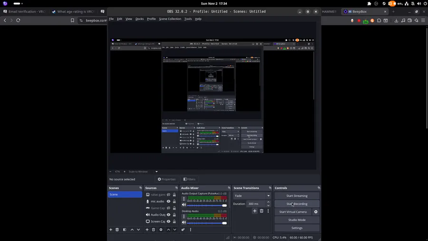Toggle the lock on the ralsei source

(x=174, y=194)
